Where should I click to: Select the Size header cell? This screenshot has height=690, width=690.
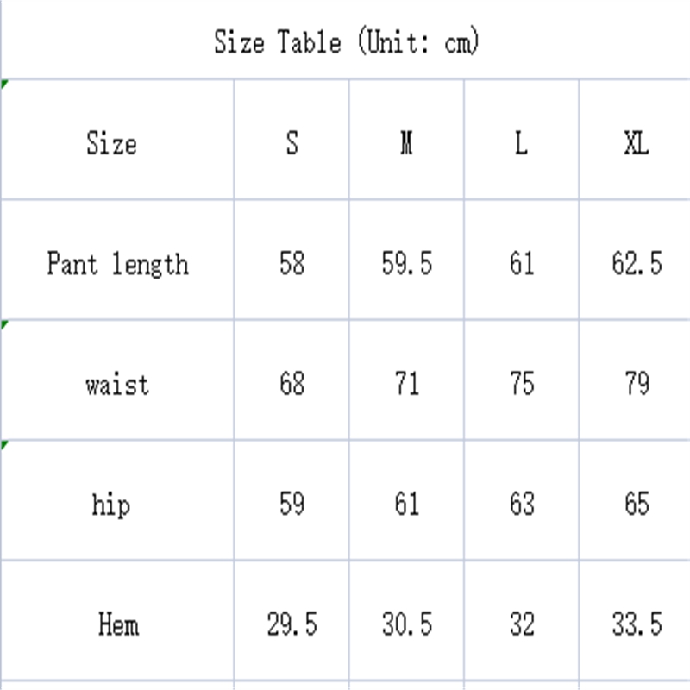pyautogui.click(x=111, y=142)
